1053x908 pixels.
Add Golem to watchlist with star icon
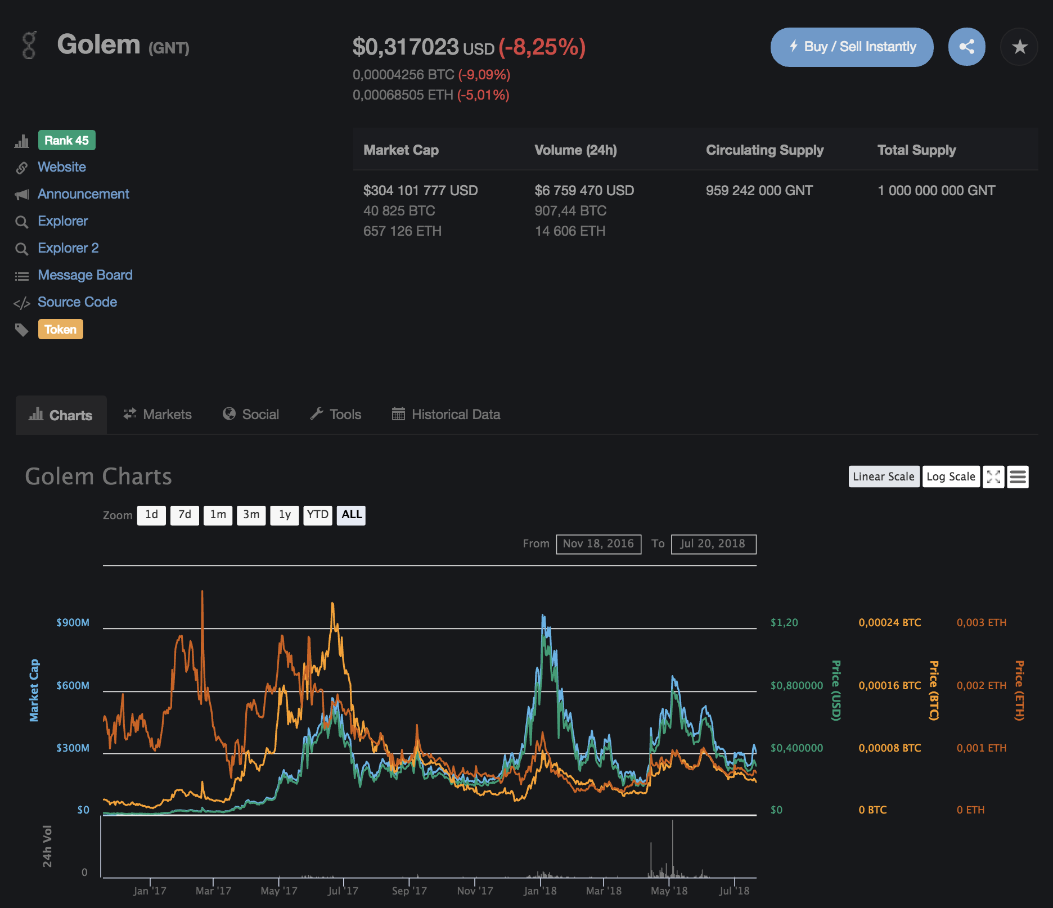click(1019, 47)
